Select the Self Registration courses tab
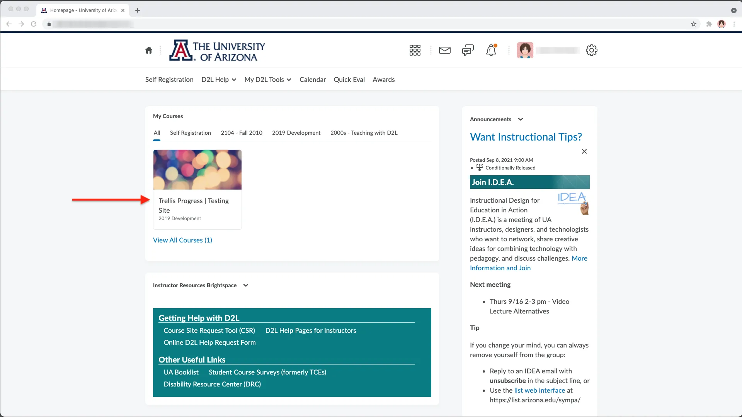 (191, 133)
